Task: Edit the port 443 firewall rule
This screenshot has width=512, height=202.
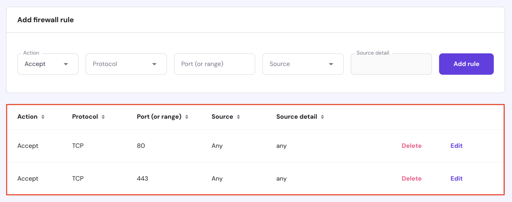Action: click(x=456, y=178)
